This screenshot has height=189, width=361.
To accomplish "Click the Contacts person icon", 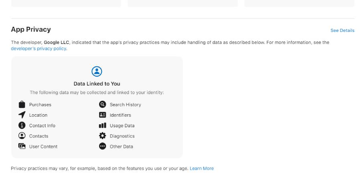I will (x=22, y=136).
